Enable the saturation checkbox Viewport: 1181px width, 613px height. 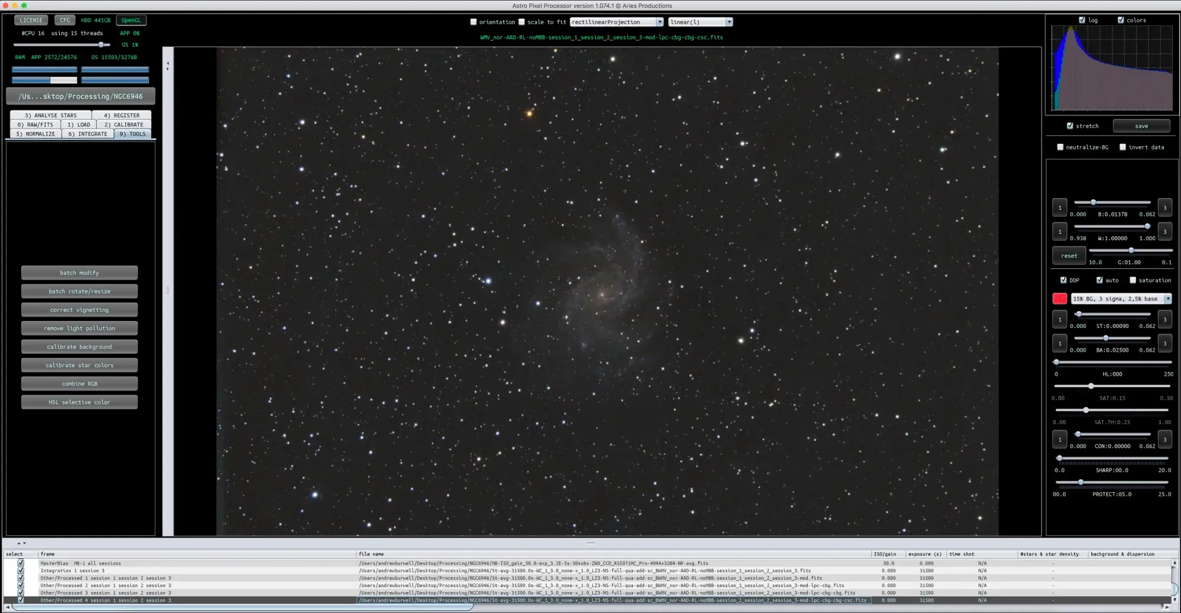pos(1133,280)
